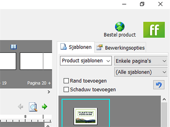170x127 pixels.
Task: Click the Bestel product globe icon
Action: pos(120,26)
